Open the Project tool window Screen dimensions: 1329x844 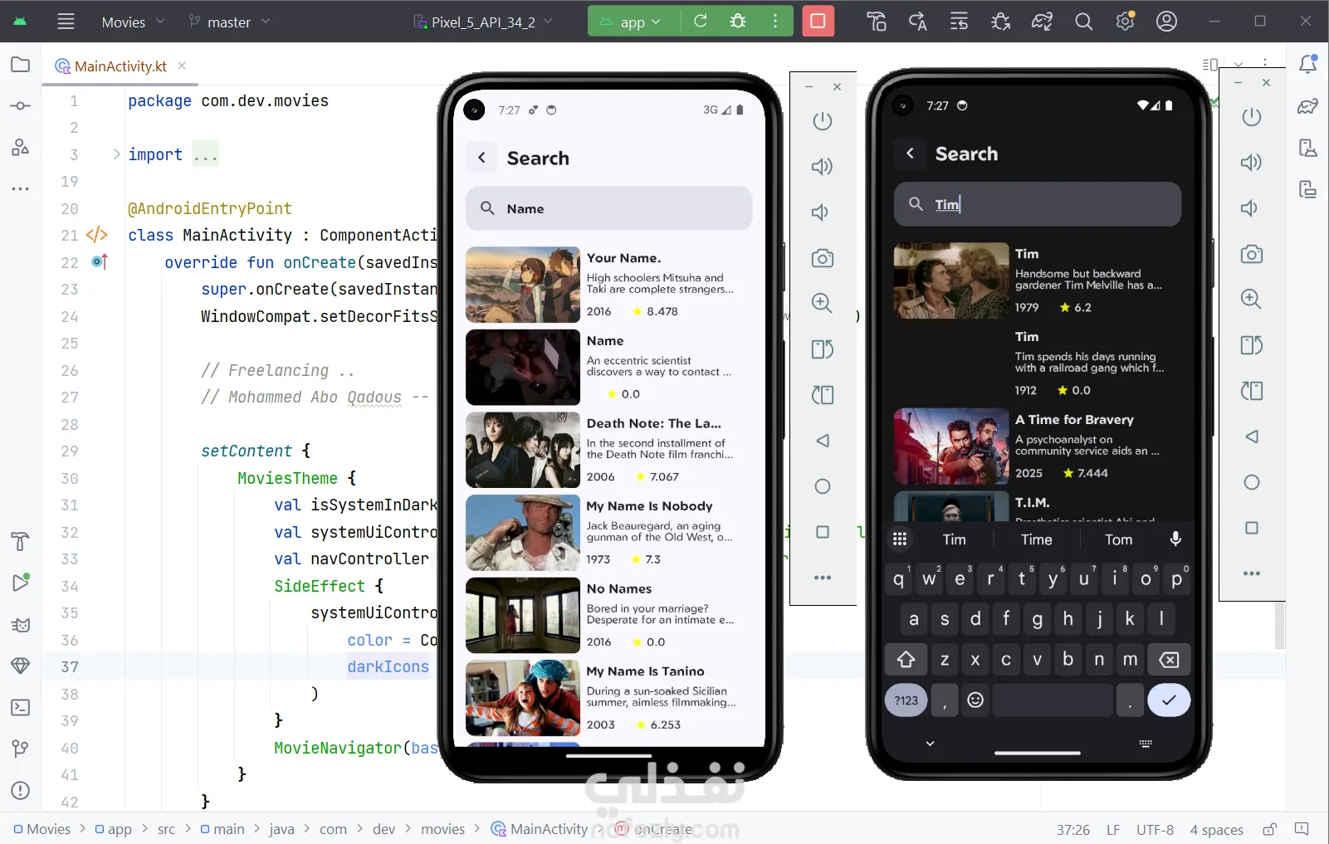tap(20, 65)
